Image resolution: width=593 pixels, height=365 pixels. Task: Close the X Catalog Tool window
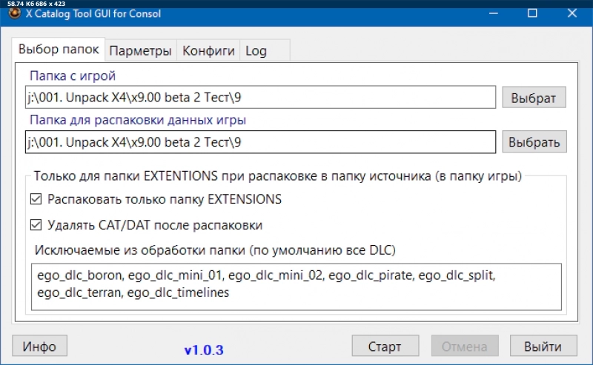pos(572,13)
